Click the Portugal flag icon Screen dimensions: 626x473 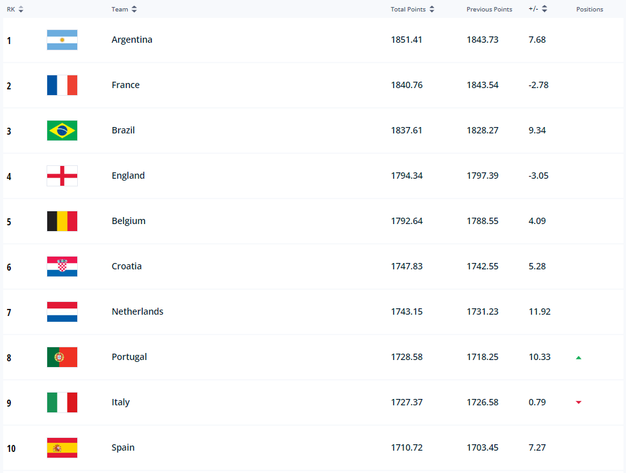click(62, 357)
